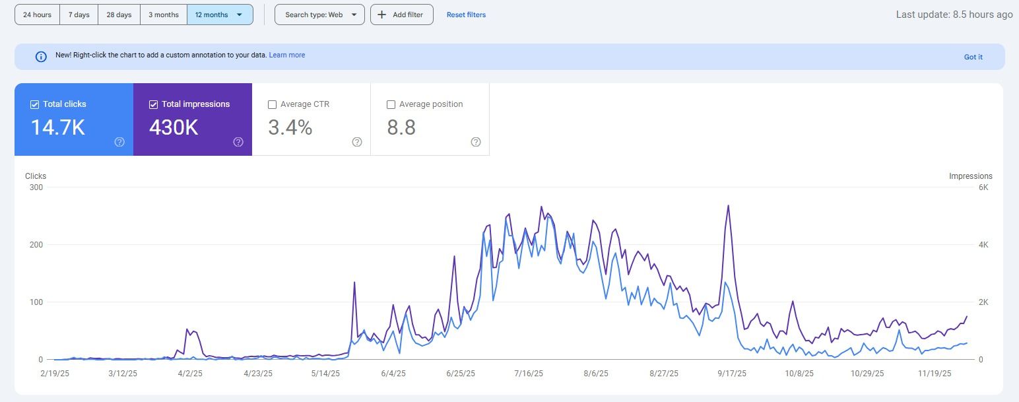
Task: Click the Reset filters link
Action: click(x=466, y=15)
